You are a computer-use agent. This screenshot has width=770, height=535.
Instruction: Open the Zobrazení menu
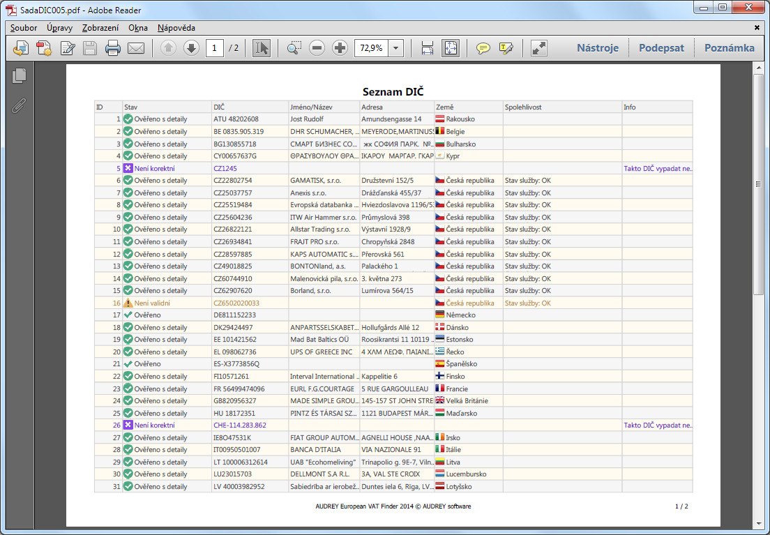point(100,28)
